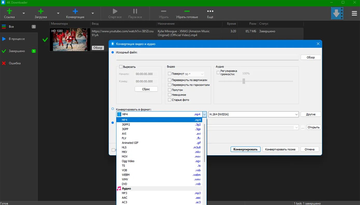Open the hamburger menu icon
Image resolution: width=360 pixels, height=205 pixels.
pos(354,13)
